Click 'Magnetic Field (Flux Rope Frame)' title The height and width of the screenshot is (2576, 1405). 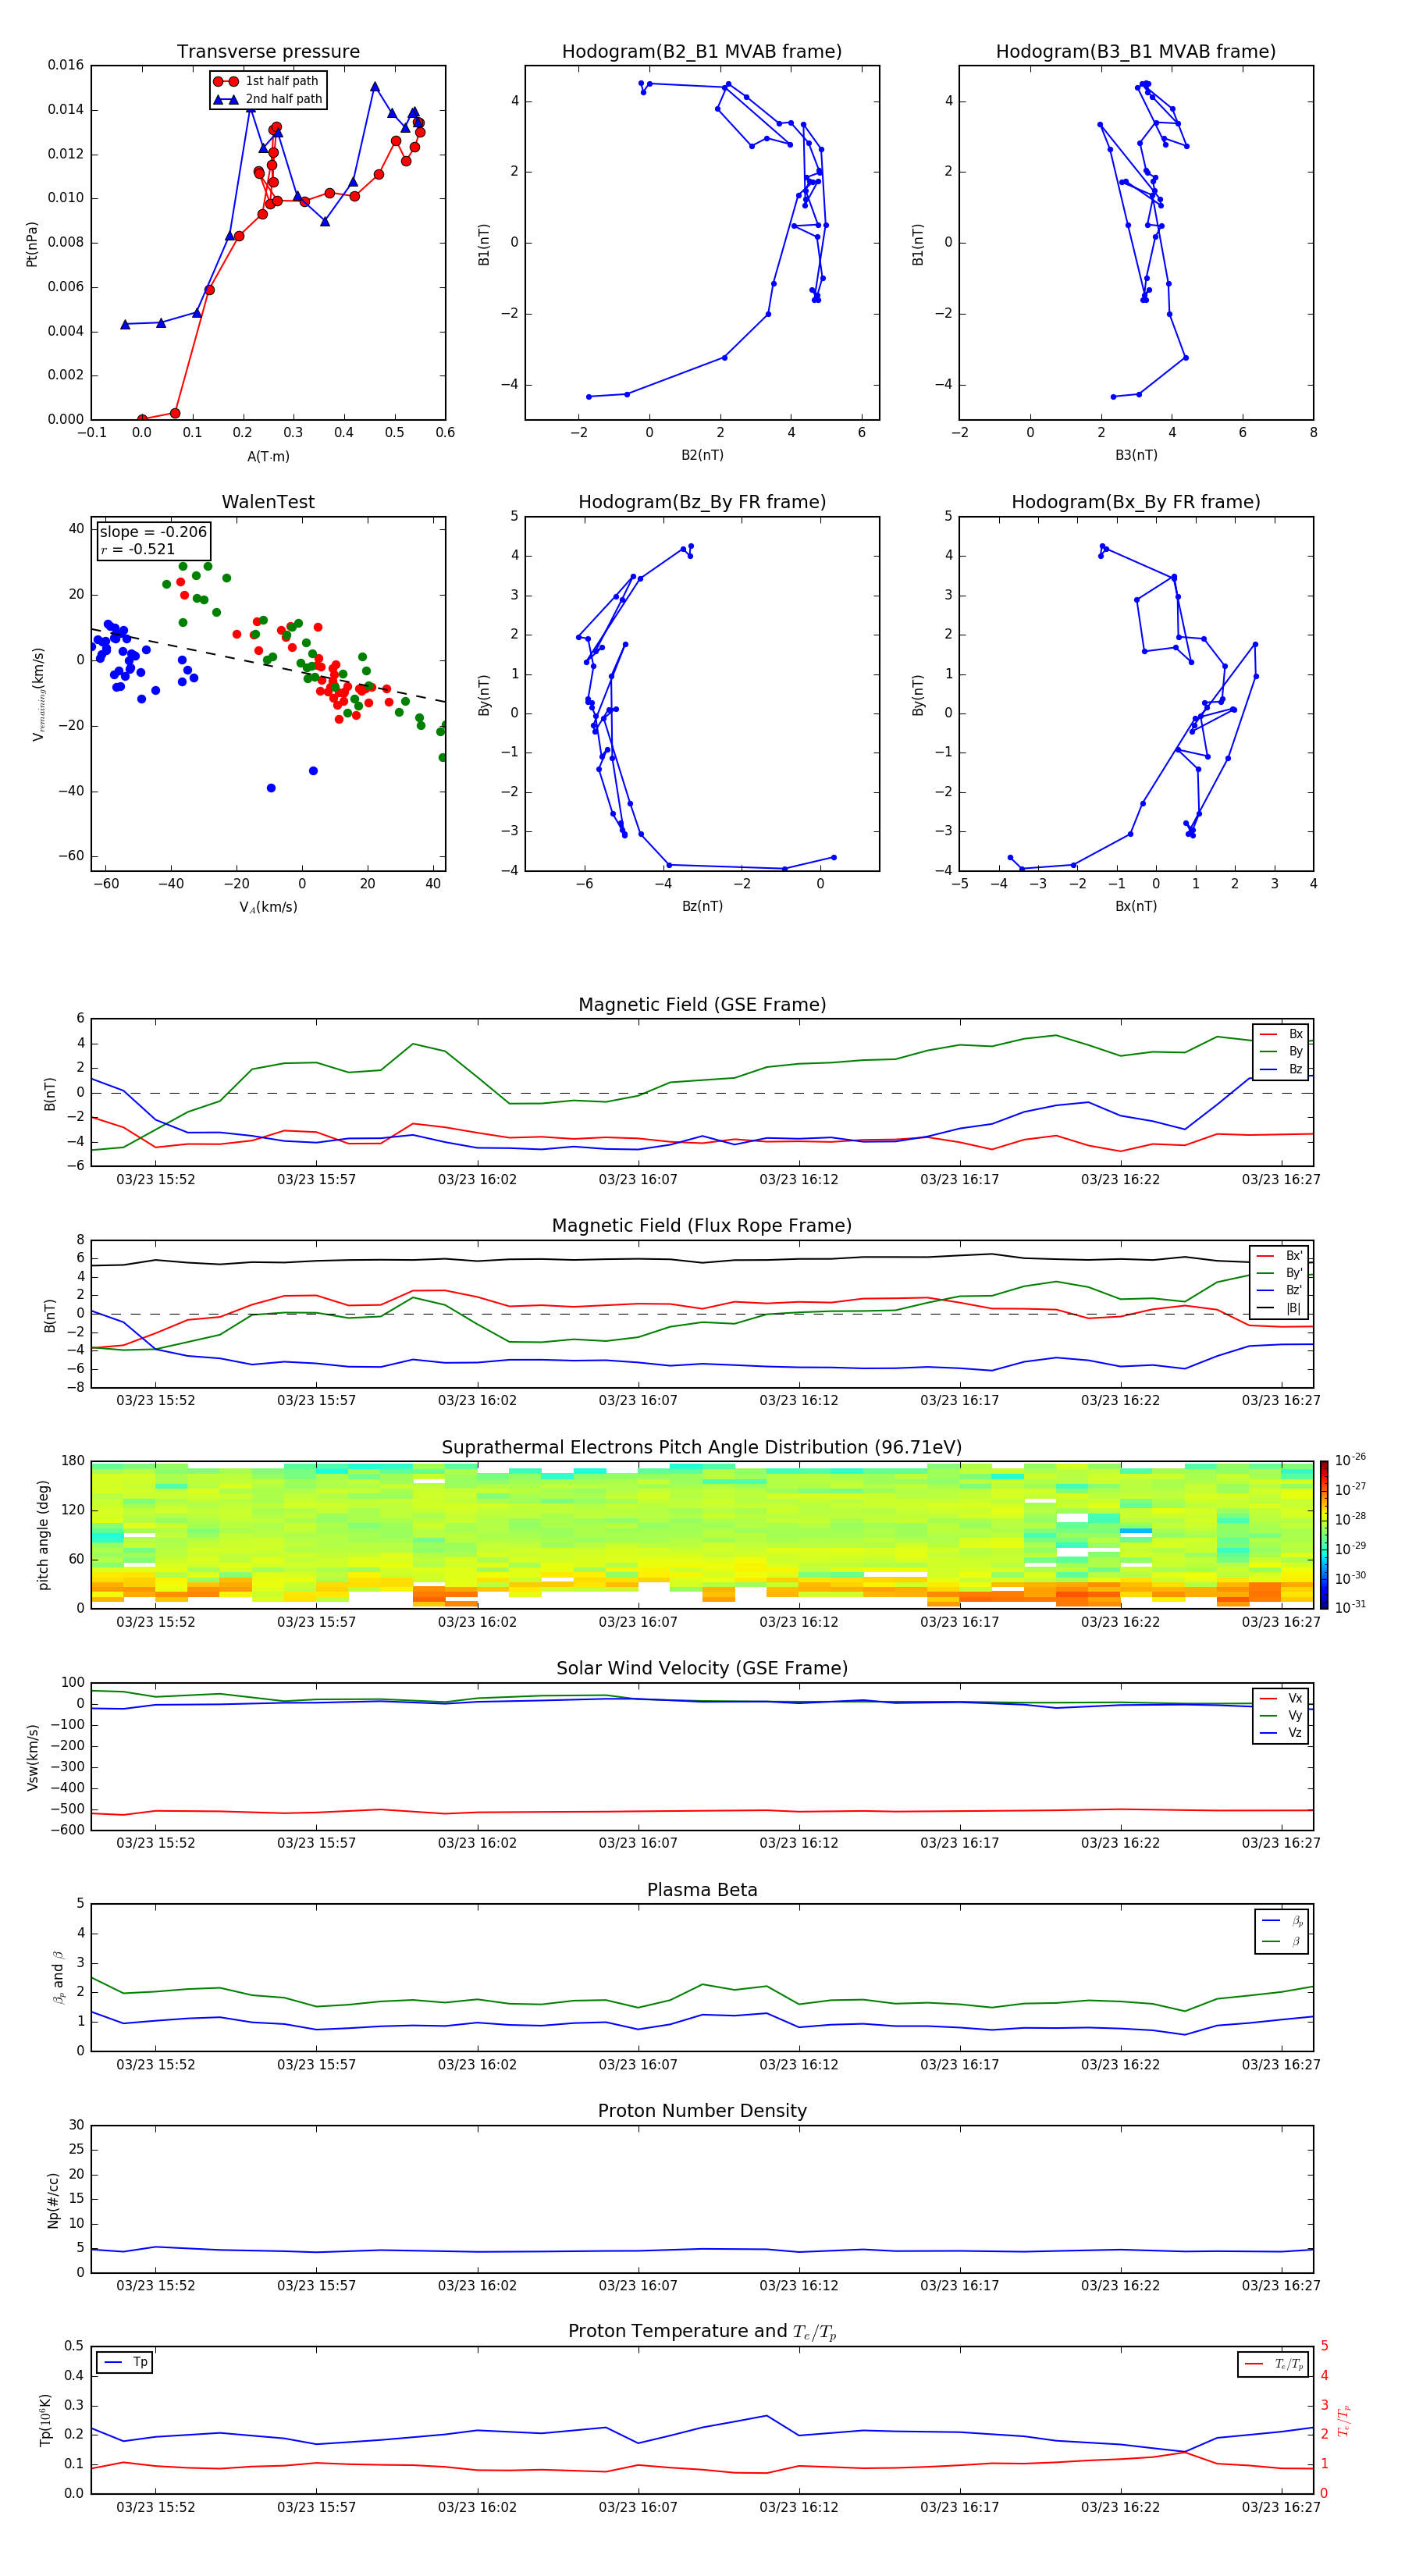coord(702,1226)
